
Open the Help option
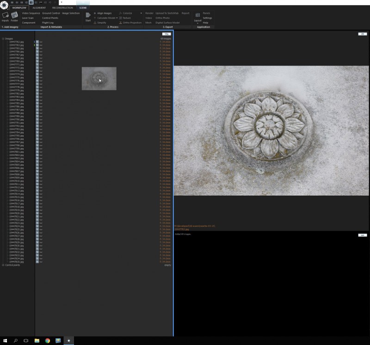pos(205,23)
